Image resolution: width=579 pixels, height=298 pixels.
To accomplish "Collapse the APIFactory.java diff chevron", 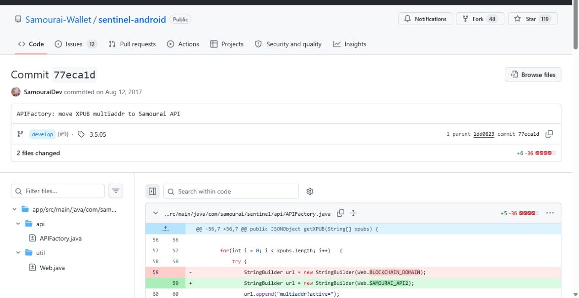I will tap(156, 213).
